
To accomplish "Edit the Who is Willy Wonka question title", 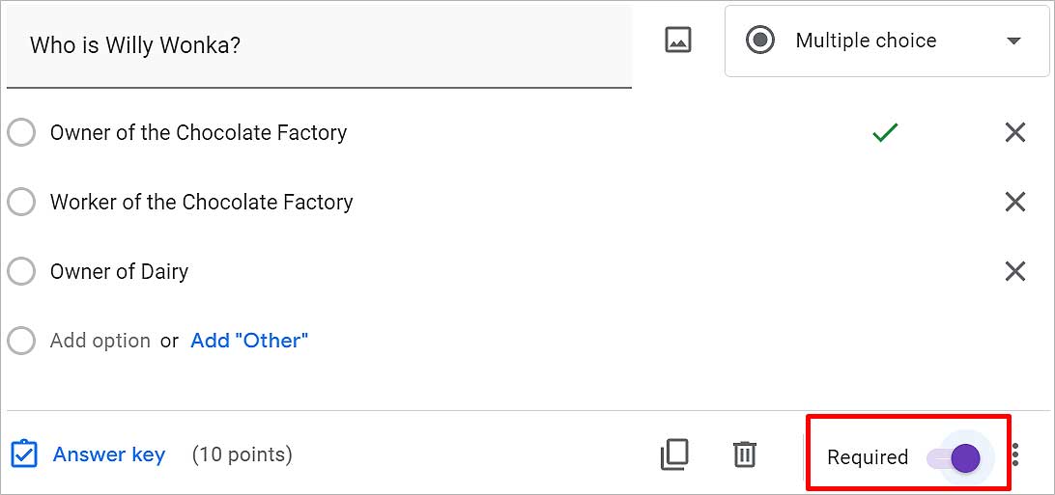I will click(319, 45).
